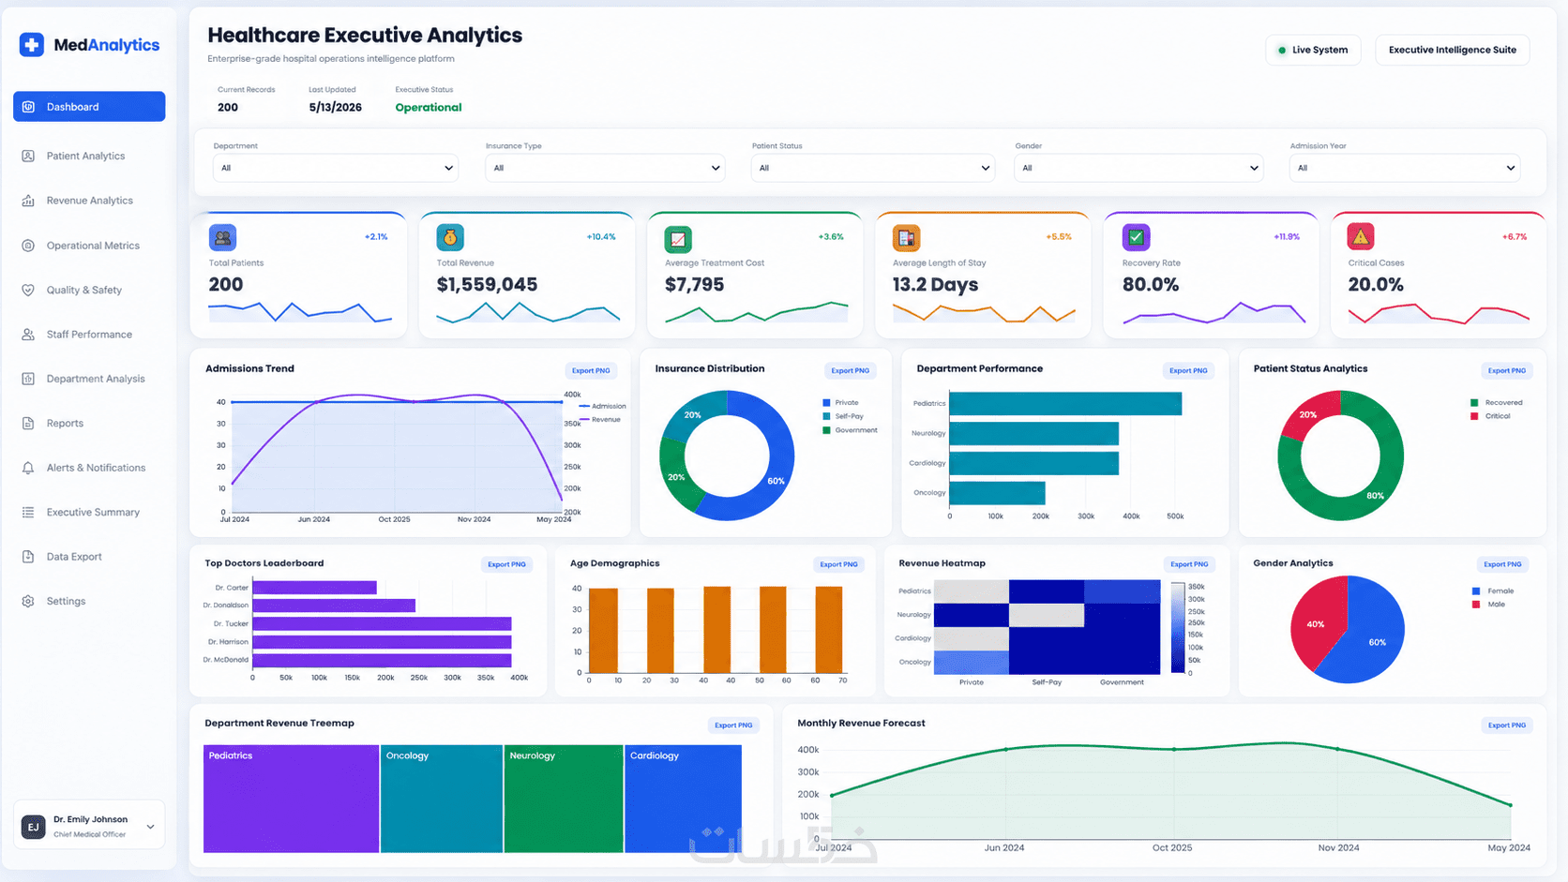
Task: Toggle the Critical legend in Patient Status Analytics
Action: pyautogui.click(x=1490, y=416)
